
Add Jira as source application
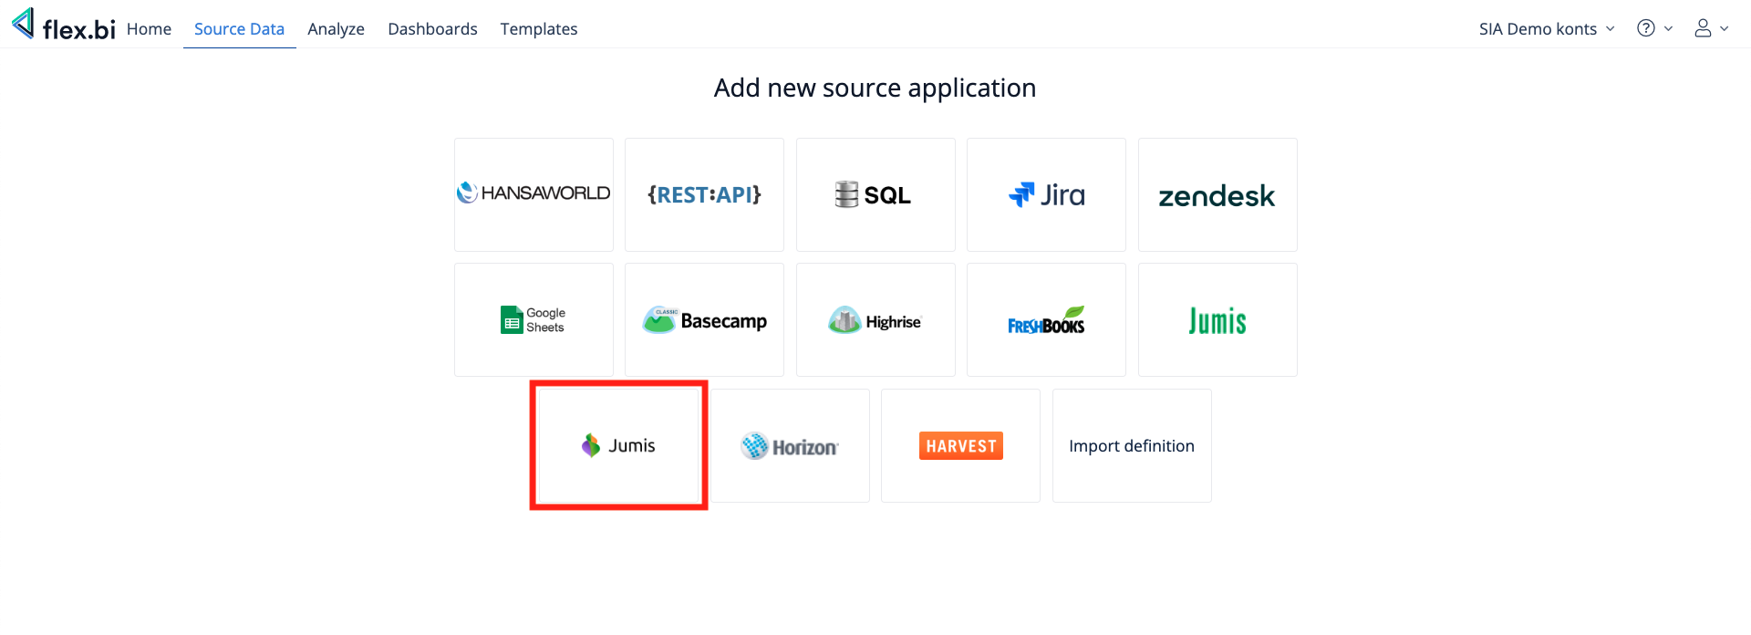[1046, 194]
